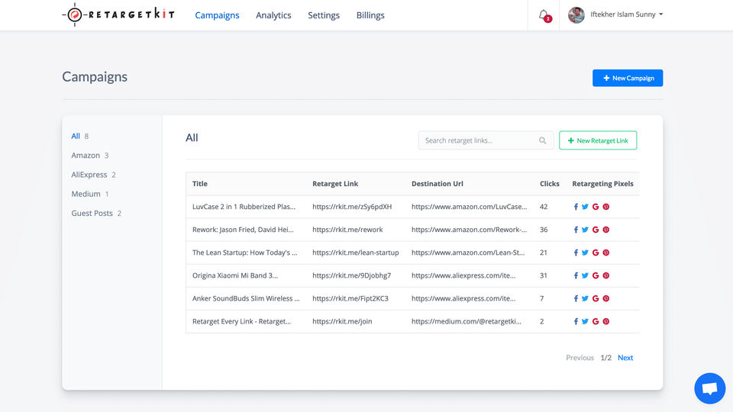Click the user profile avatar

pyautogui.click(x=576, y=15)
